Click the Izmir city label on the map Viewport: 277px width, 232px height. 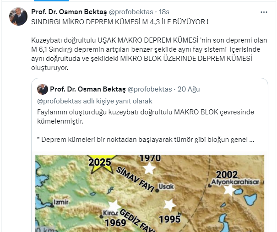click(x=61, y=202)
